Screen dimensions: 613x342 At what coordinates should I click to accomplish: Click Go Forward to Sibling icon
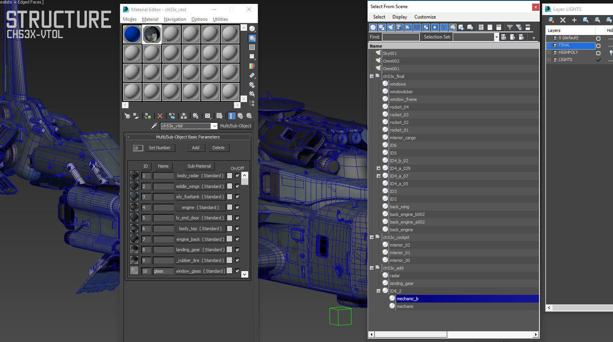tap(249, 116)
